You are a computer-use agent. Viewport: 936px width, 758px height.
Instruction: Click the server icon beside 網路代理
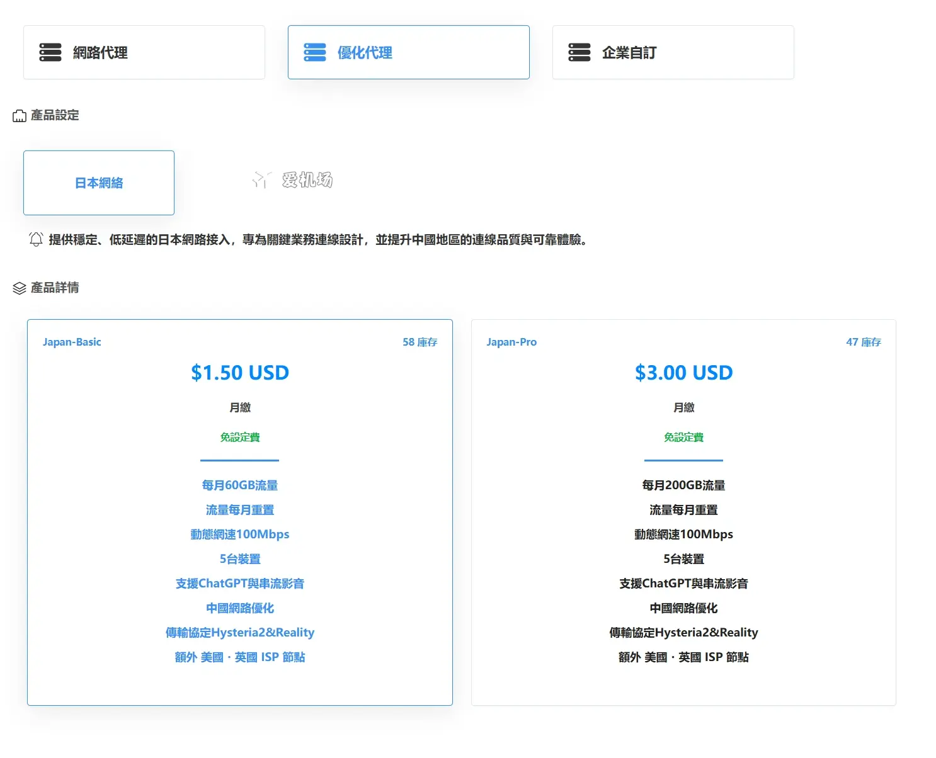pyautogui.click(x=50, y=52)
